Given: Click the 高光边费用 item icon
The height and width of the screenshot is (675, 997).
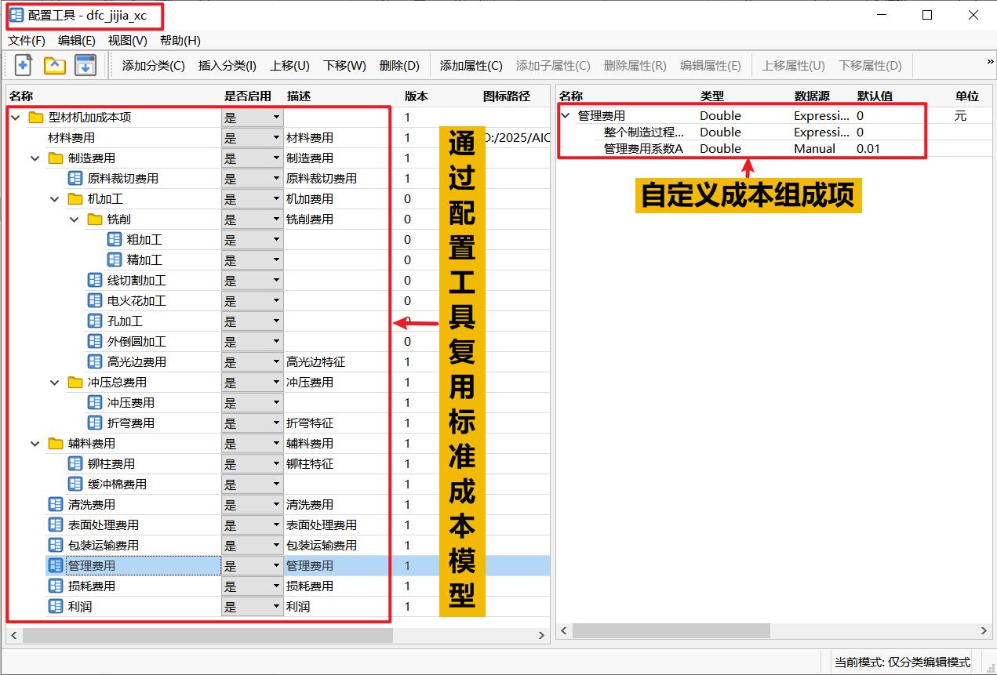Looking at the screenshot, I should [x=95, y=362].
